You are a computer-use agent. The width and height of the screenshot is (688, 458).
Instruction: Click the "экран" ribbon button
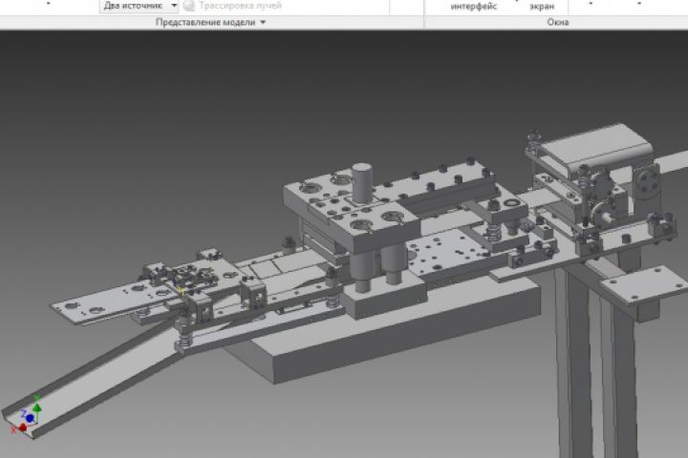tap(542, 6)
